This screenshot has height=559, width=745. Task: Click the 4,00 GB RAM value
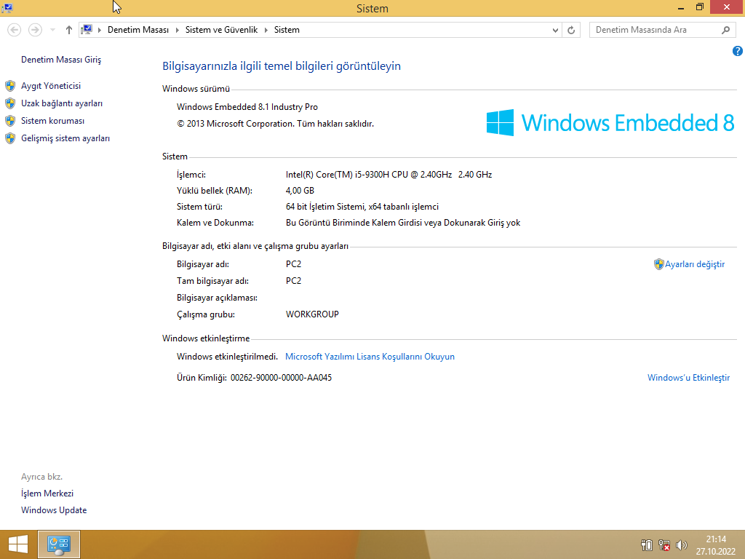[x=300, y=191]
